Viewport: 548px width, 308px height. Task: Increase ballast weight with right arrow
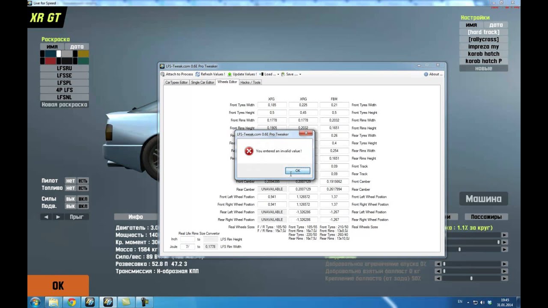505,271
